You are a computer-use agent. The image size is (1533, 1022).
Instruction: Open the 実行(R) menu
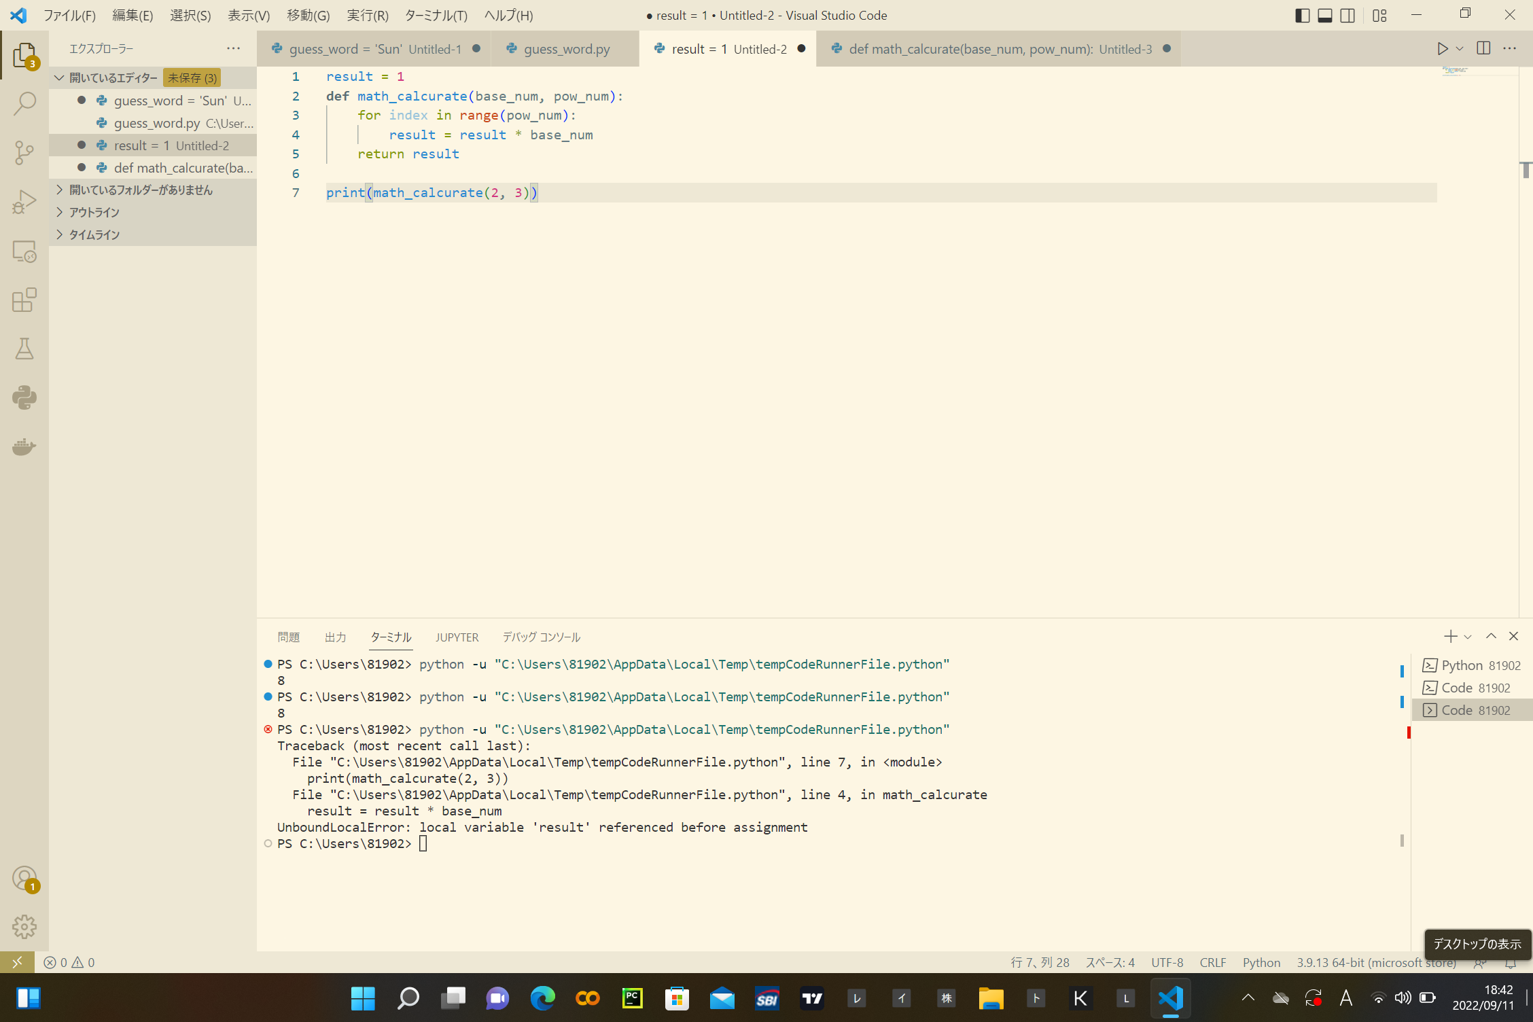coord(367,15)
